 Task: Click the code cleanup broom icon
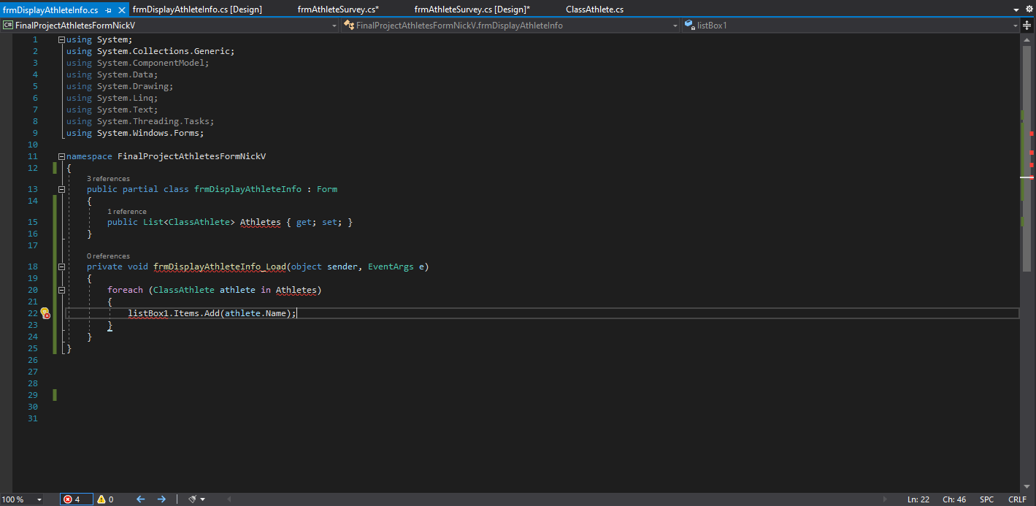[x=193, y=499]
